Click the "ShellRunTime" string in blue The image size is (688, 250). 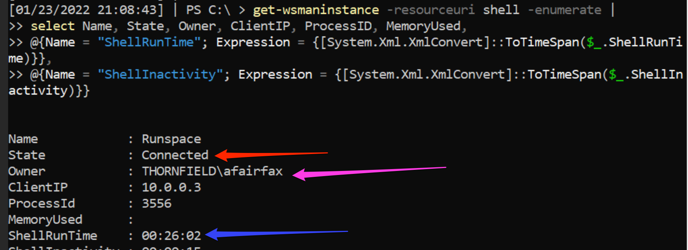[x=149, y=42]
